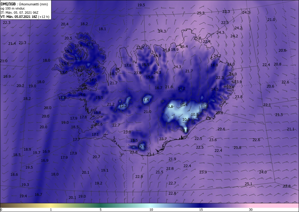Select the 25.1 value in the southeast ocean
Image resolution: width=299 pixels, height=212 pixels.
point(248,184)
